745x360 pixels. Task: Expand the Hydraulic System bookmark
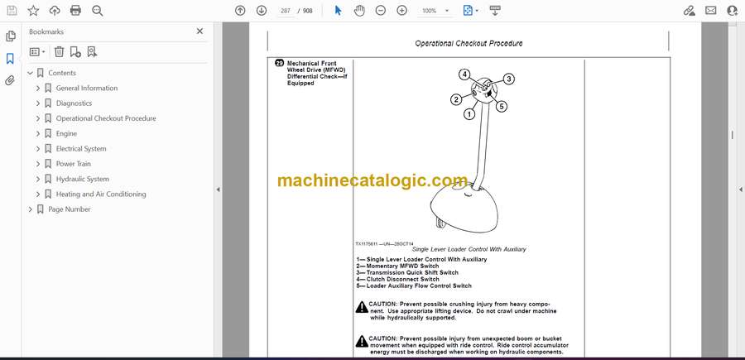pos(38,179)
